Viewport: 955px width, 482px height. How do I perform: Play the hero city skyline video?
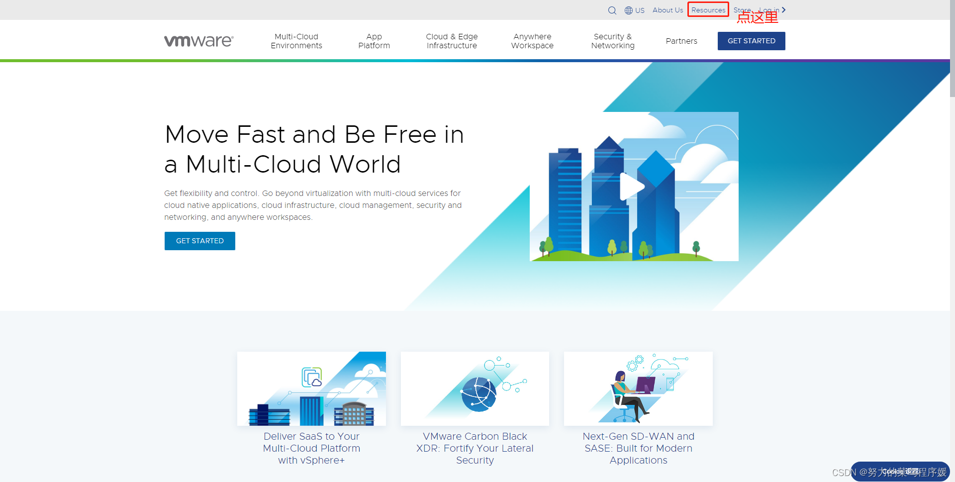point(632,187)
